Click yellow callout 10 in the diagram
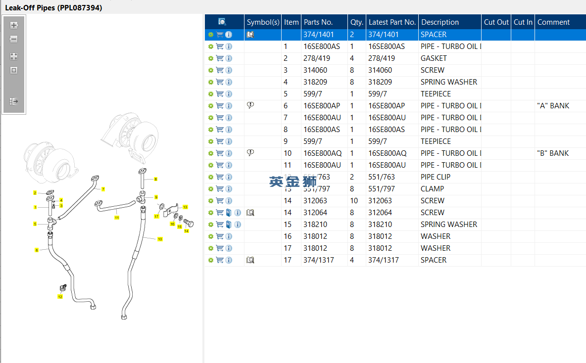586x363 pixels. (x=160, y=239)
